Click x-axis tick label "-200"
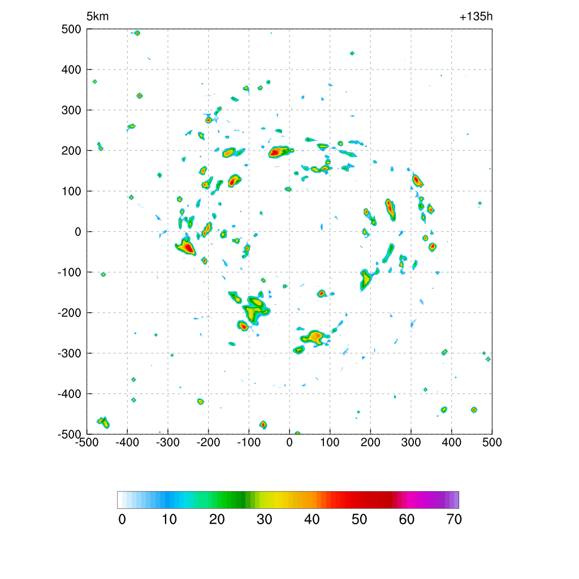This screenshot has width=579, height=579. [x=208, y=442]
